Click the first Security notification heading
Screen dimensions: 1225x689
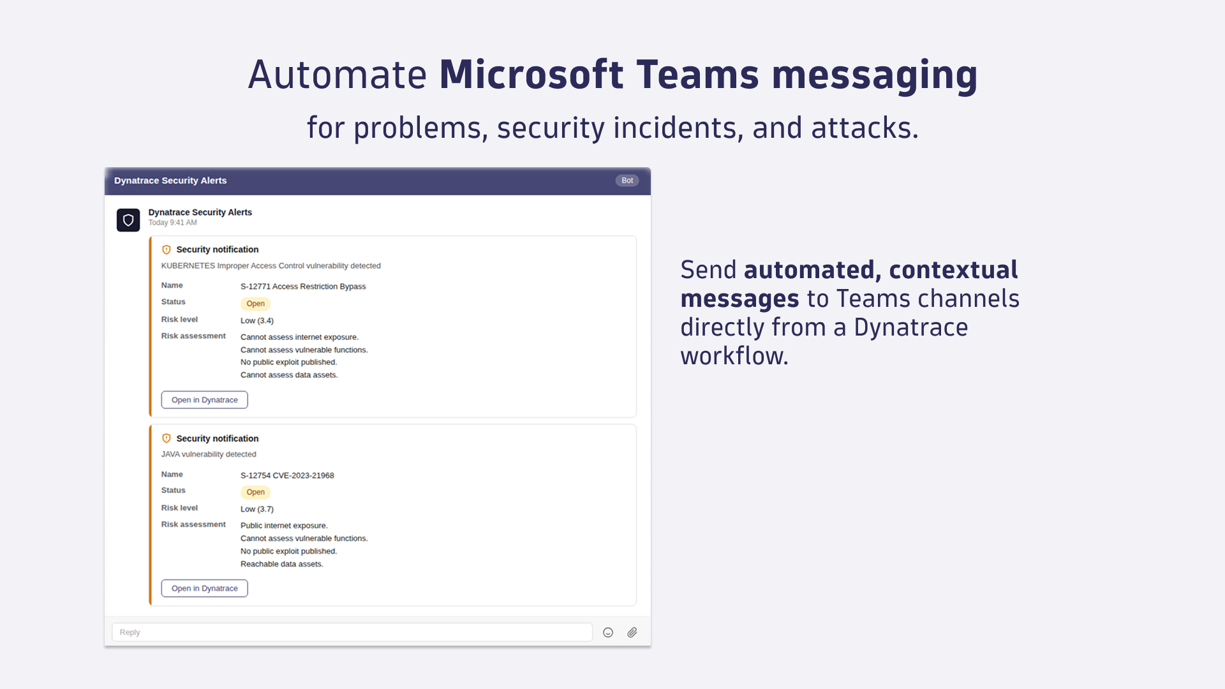[x=218, y=249]
